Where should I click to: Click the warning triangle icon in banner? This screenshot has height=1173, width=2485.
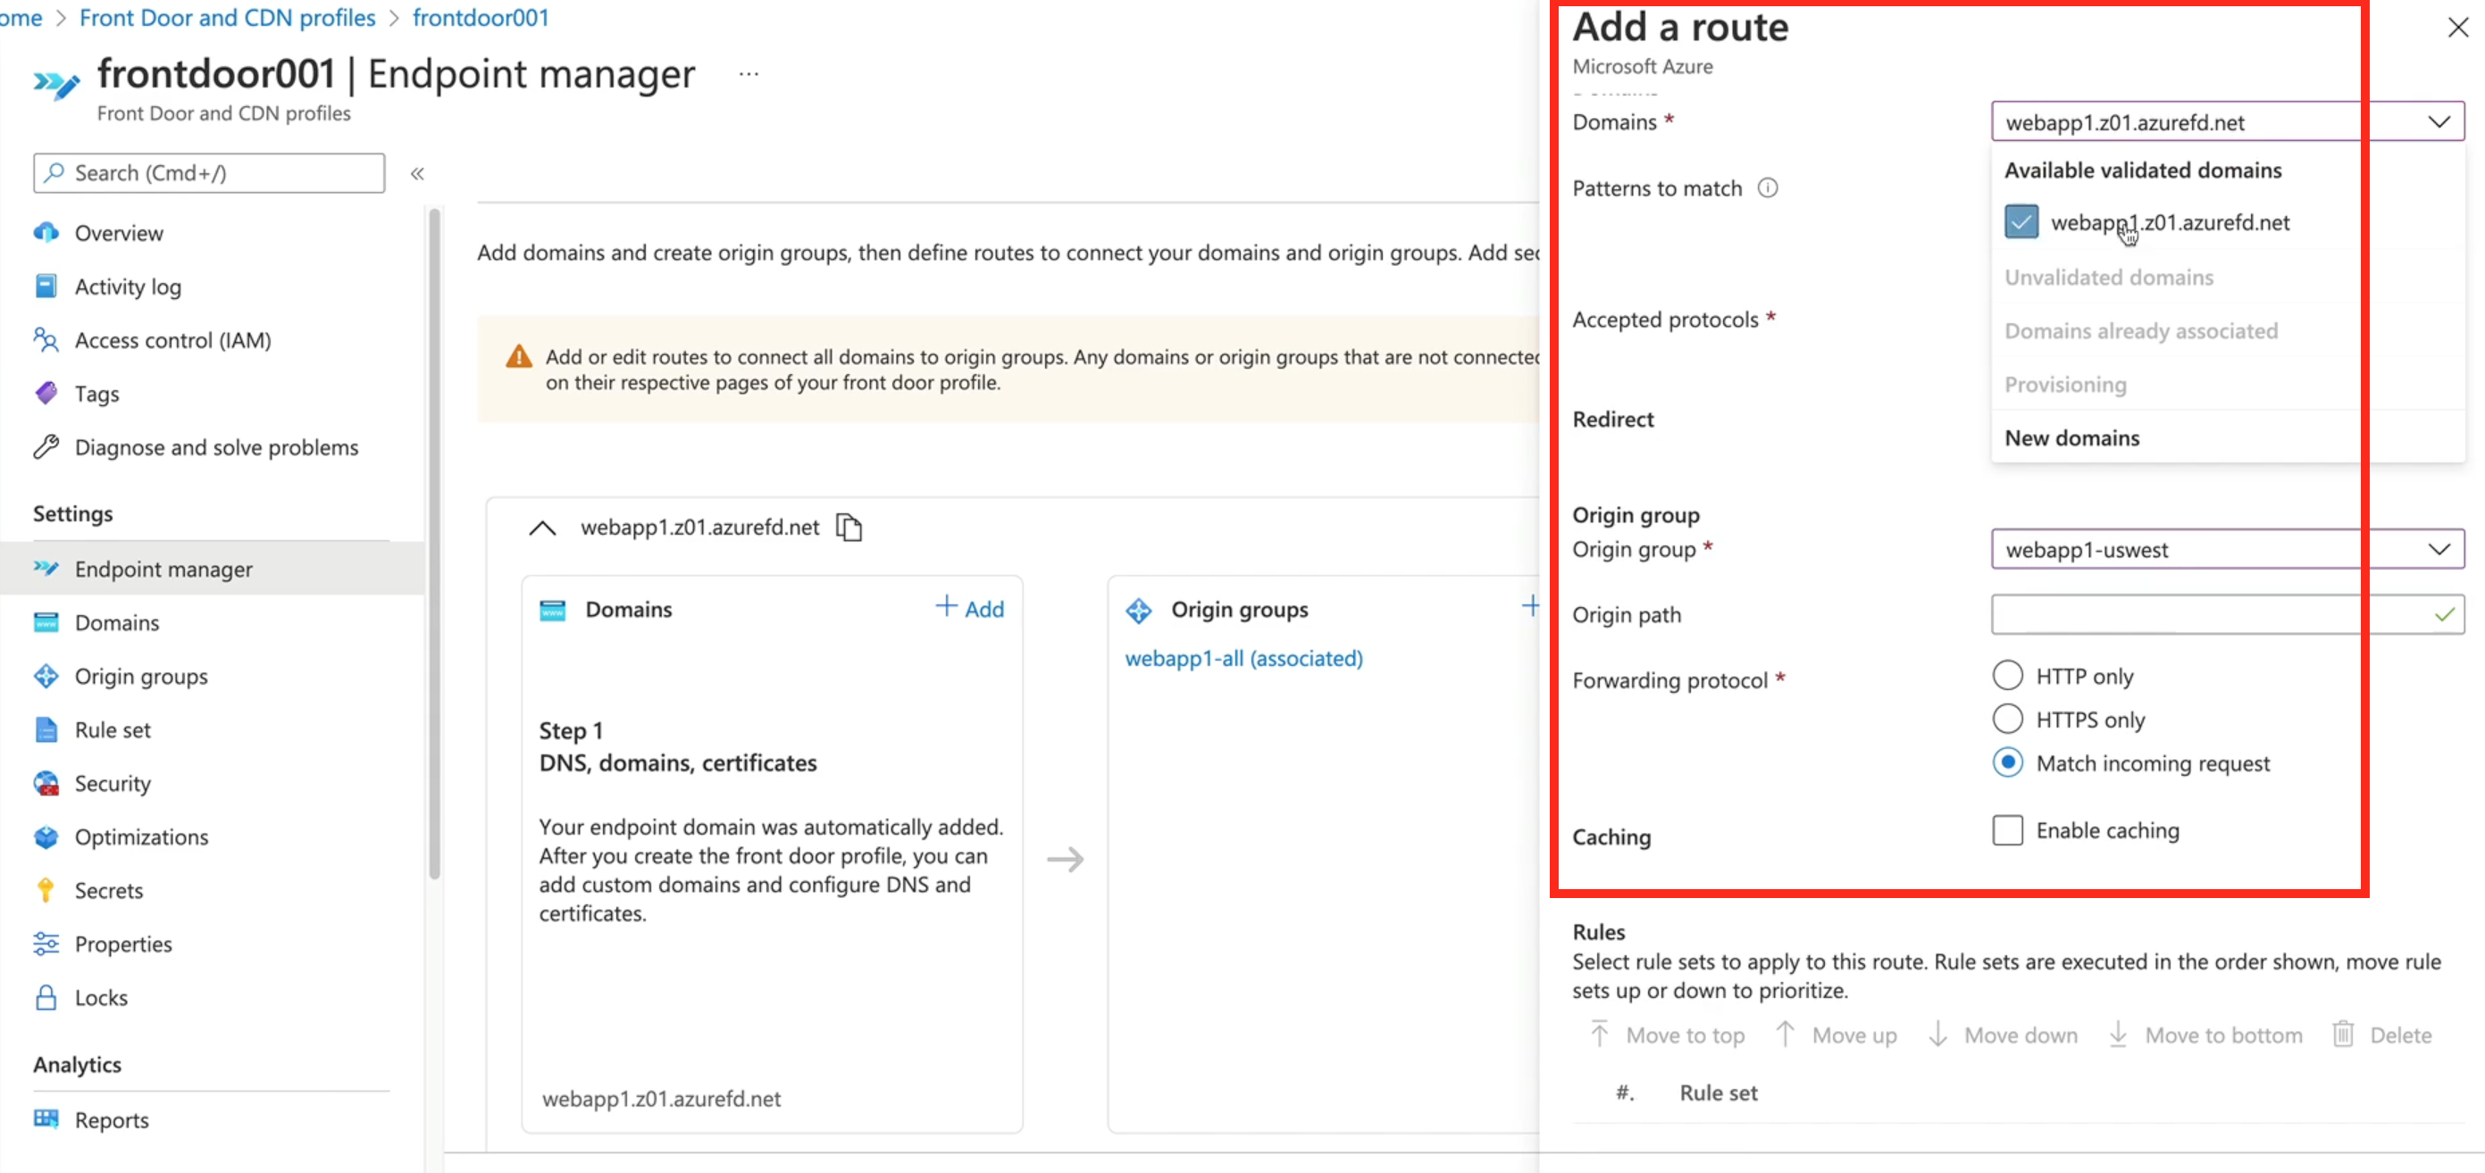[x=518, y=356]
